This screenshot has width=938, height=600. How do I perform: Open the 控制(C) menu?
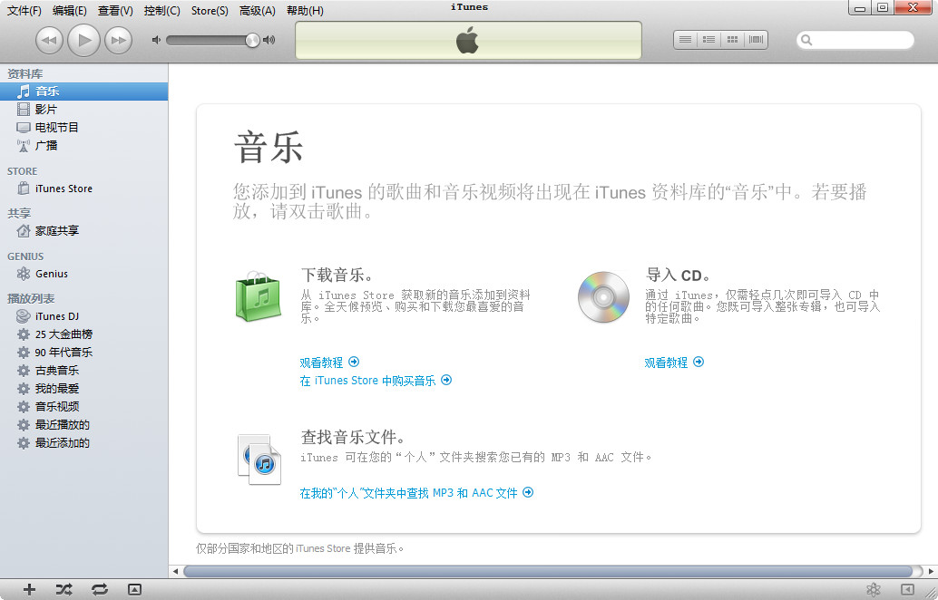(x=161, y=11)
